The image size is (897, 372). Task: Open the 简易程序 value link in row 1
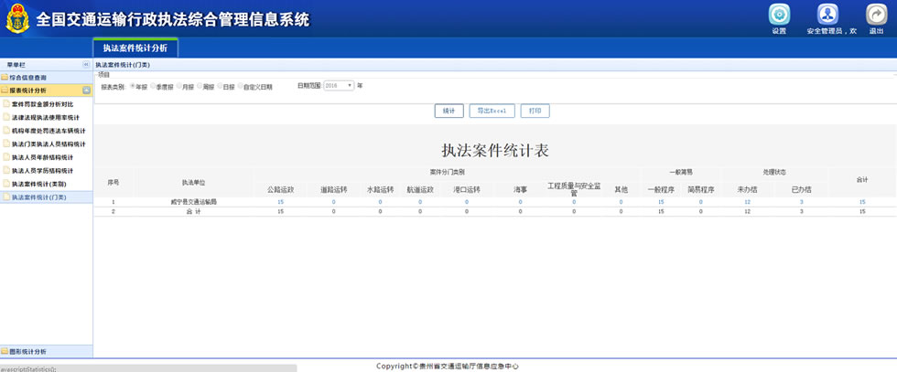pos(701,202)
